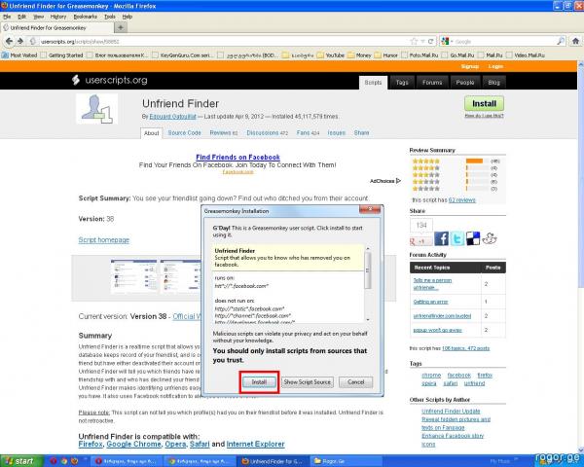Share script via Twitter icon
The image size is (584, 467).
457,238
